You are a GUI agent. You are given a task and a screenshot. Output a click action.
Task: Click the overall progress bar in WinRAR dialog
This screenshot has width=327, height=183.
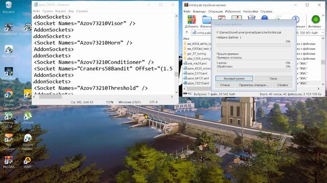click(x=254, y=71)
